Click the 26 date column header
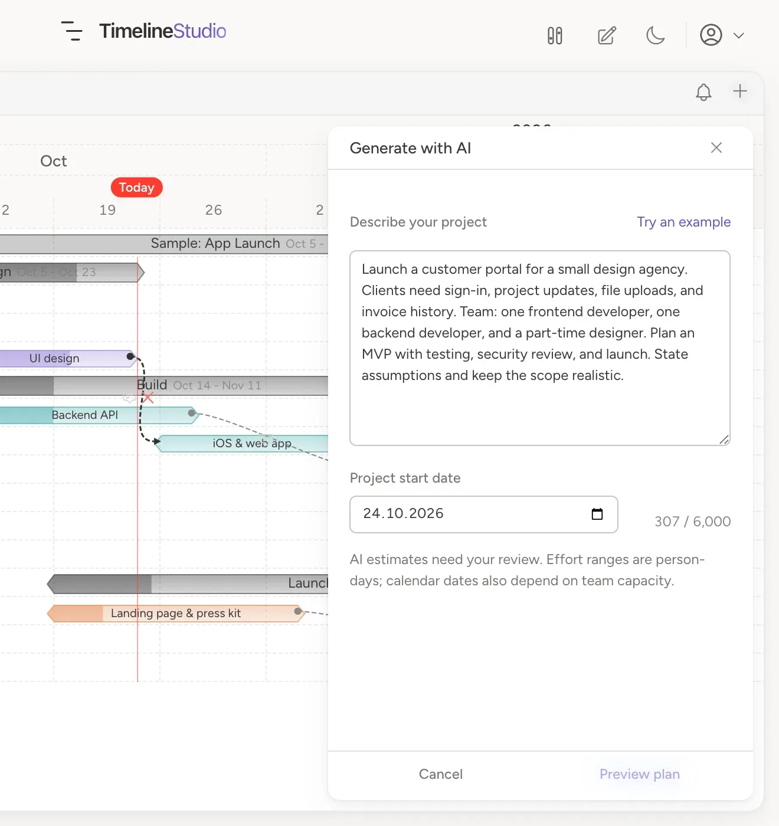779x826 pixels. pyautogui.click(x=214, y=210)
